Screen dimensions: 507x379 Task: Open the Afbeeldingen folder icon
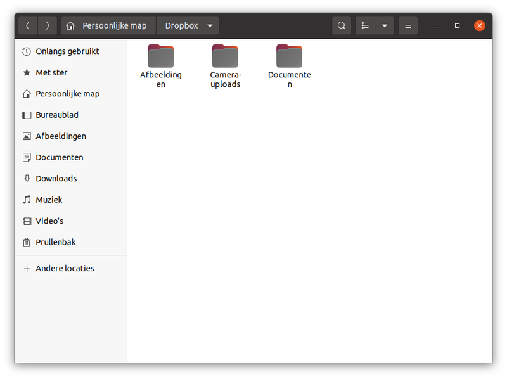click(x=160, y=56)
